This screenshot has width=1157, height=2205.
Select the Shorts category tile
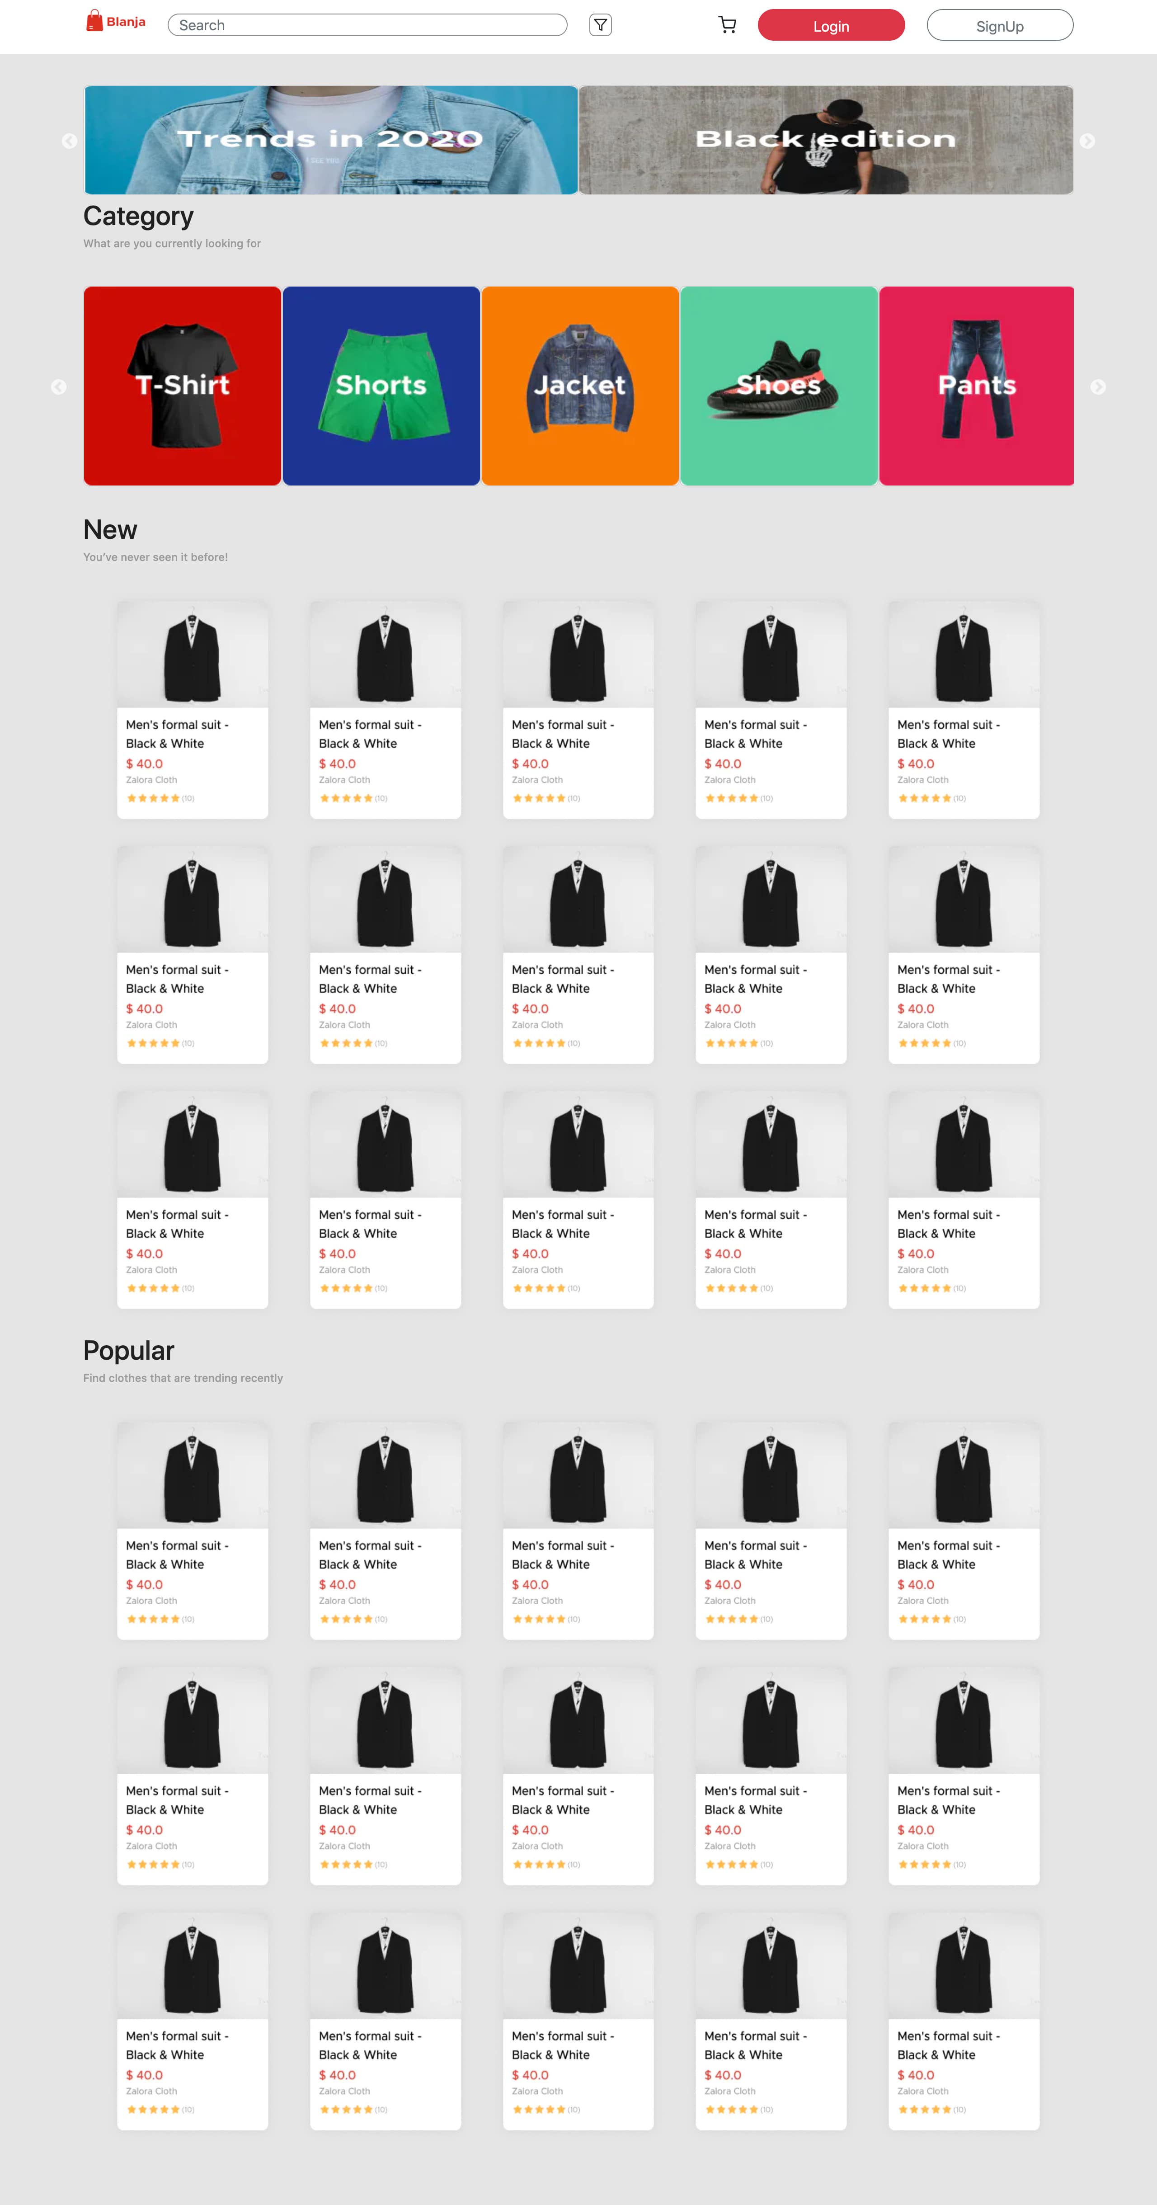381,386
